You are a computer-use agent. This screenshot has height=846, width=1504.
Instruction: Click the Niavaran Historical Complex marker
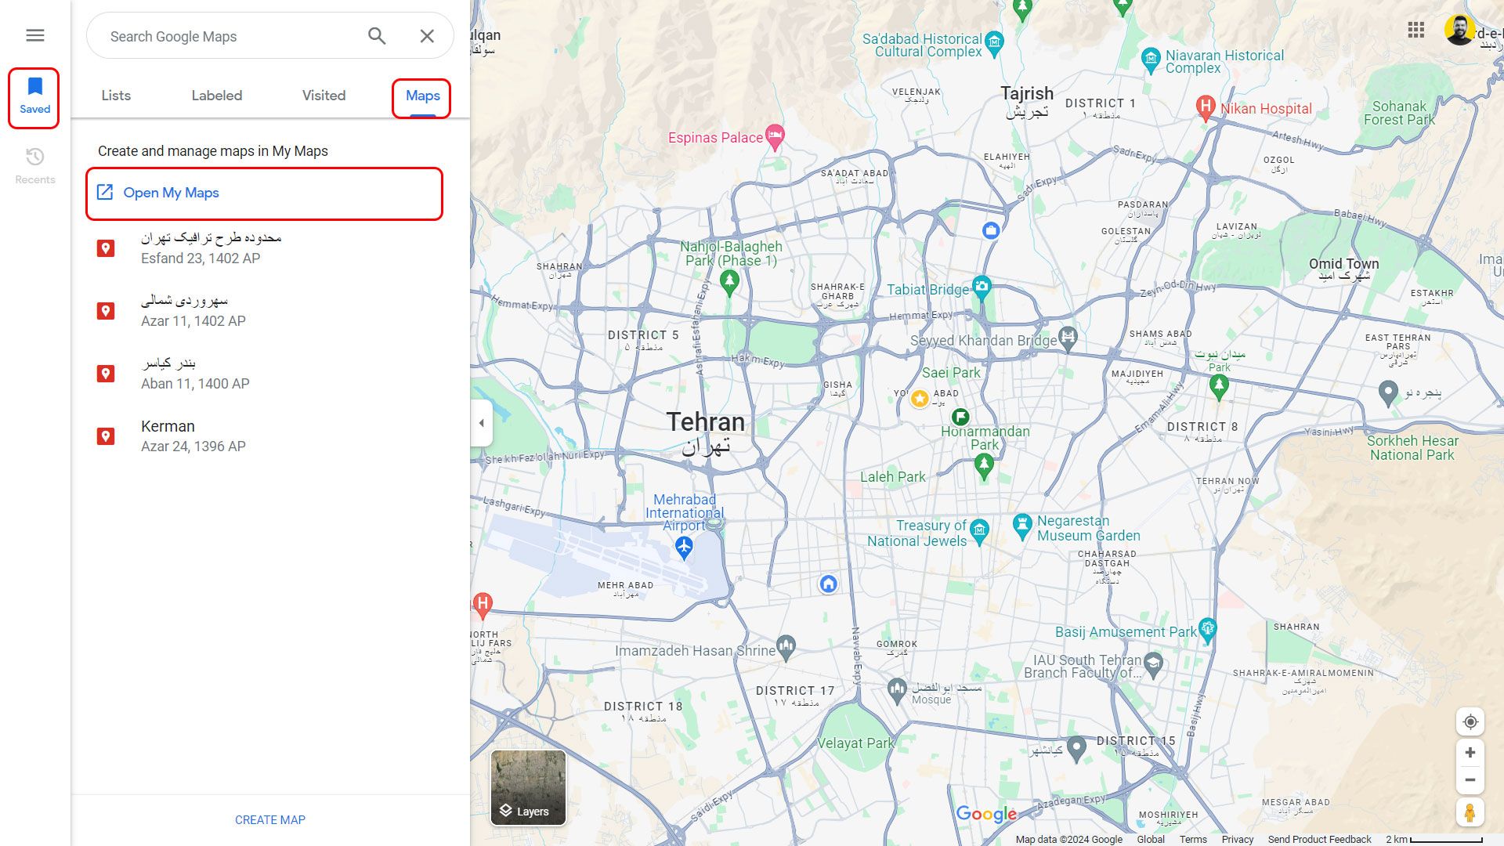coord(1151,60)
